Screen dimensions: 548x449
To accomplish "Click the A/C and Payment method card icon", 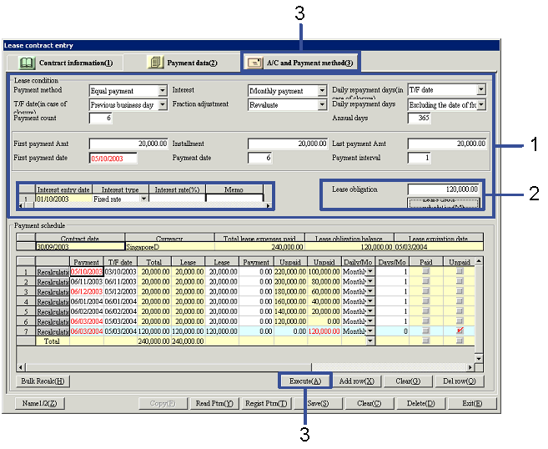I will (254, 63).
